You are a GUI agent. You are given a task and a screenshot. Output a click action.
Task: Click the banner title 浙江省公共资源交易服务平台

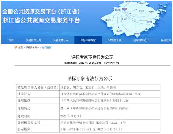[x=41, y=20]
